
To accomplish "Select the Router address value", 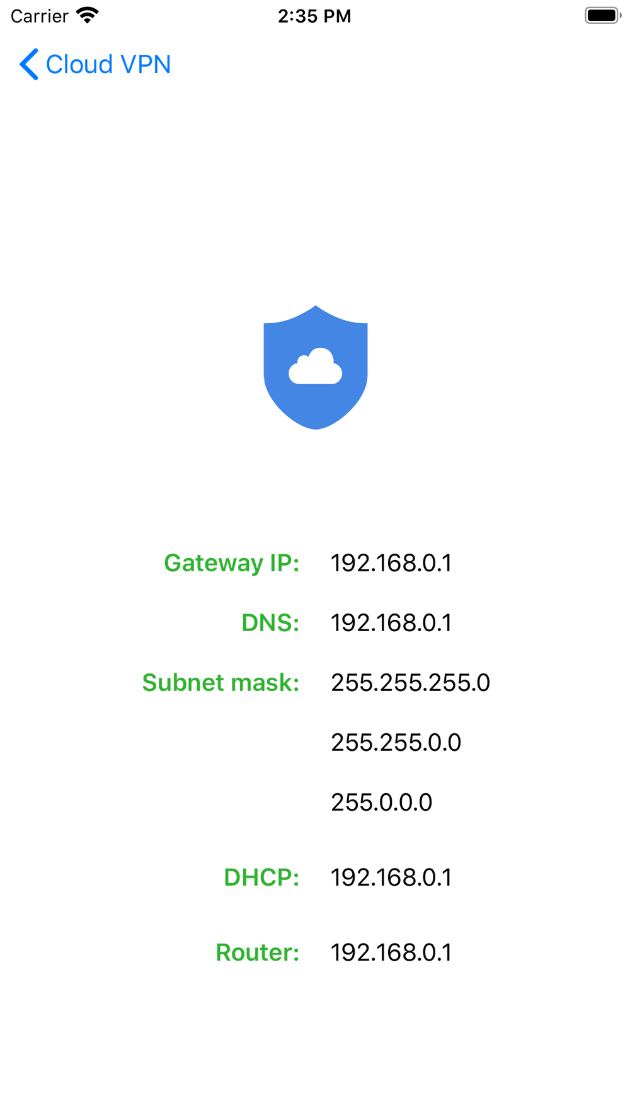I will click(391, 952).
